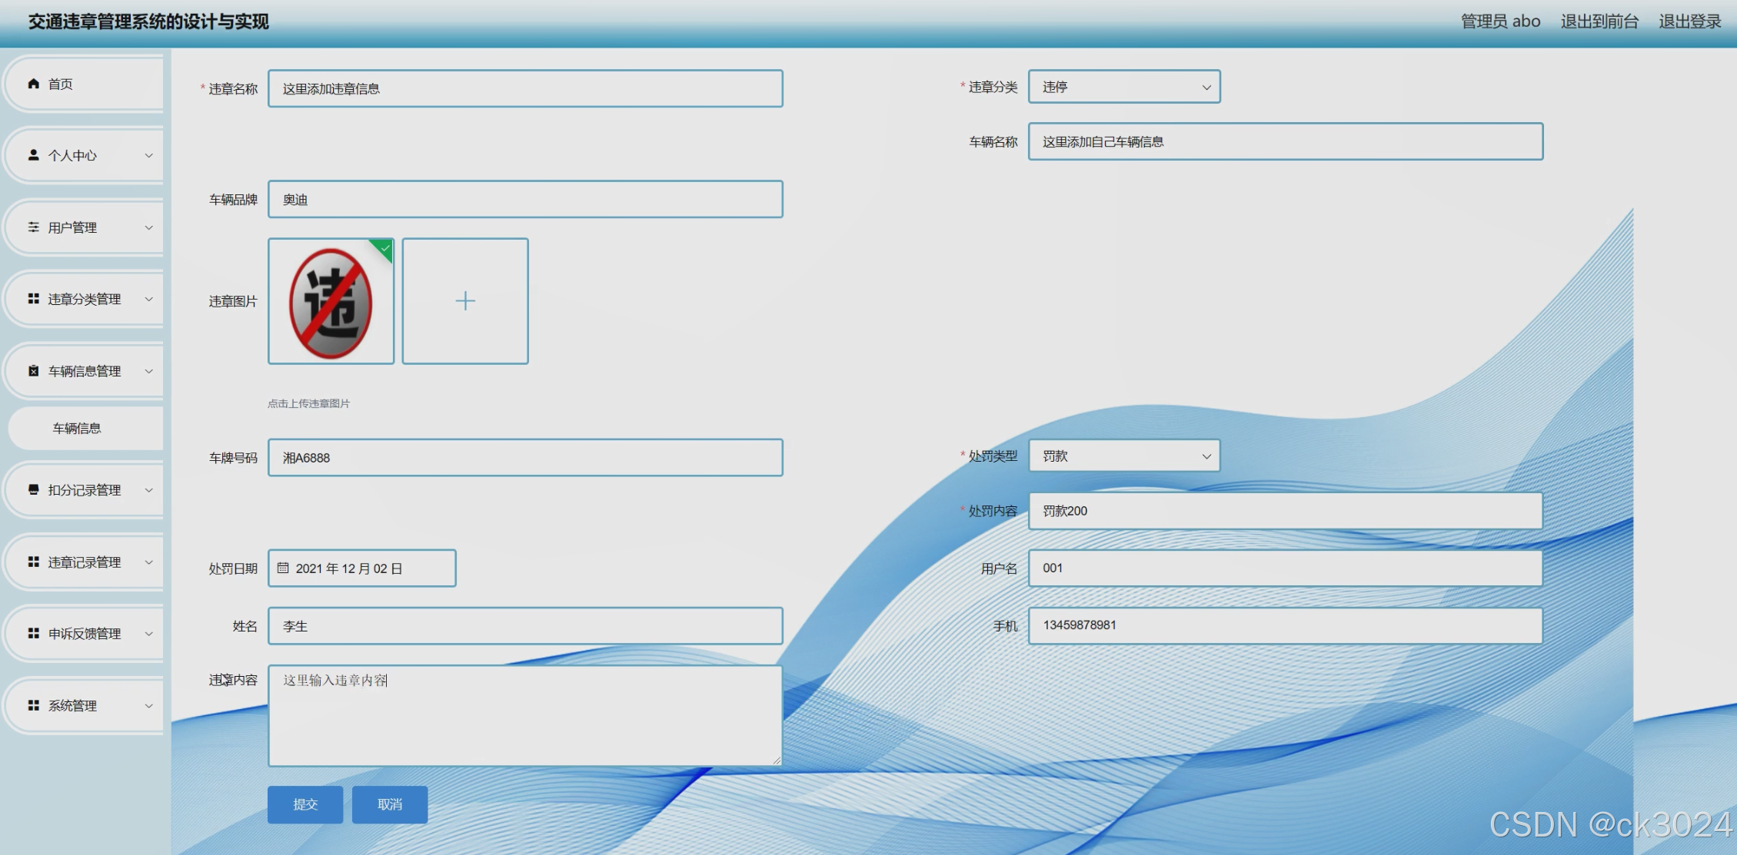Click the calendar icon in 处罚日期 field
The width and height of the screenshot is (1737, 855).
[283, 568]
